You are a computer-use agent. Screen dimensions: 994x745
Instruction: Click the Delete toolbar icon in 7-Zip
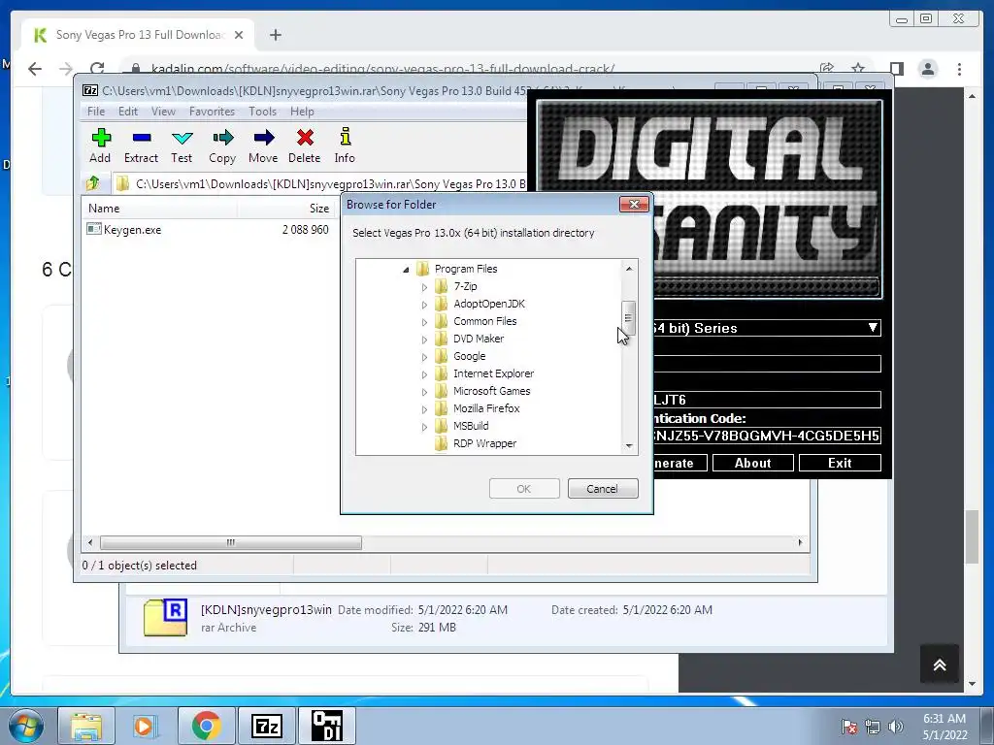pyautogui.click(x=304, y=146)
